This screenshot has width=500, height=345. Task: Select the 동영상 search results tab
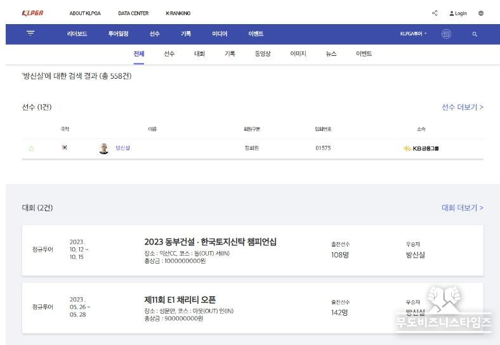click(x=263, y=53)
